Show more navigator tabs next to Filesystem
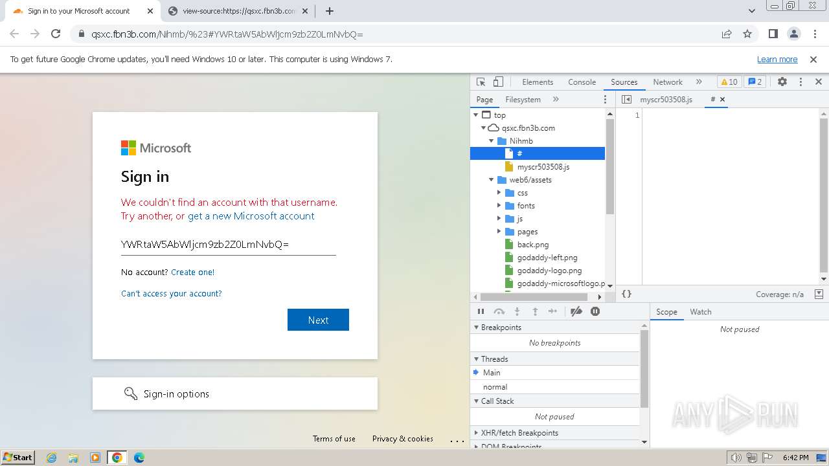829x466 pixels. point(556,100)
